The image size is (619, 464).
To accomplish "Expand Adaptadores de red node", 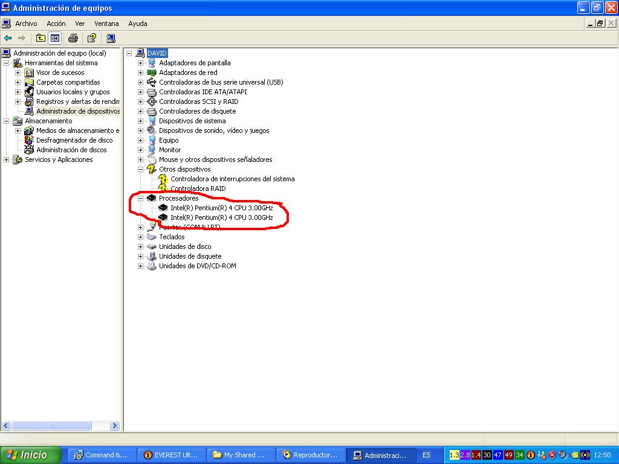I will 140,72.
